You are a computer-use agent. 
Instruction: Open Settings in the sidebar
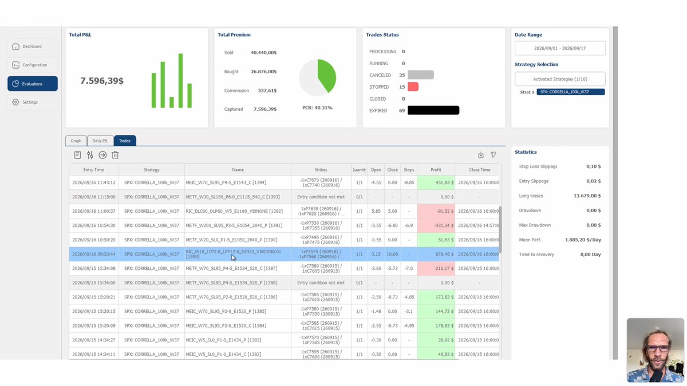[33, 102]
